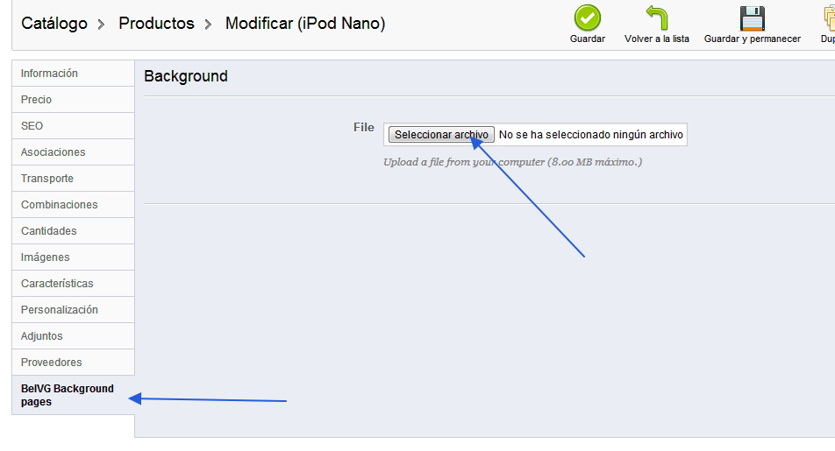Open the Información tab
The height and width of the screenshot is (451, 835).
coord(49,74)
